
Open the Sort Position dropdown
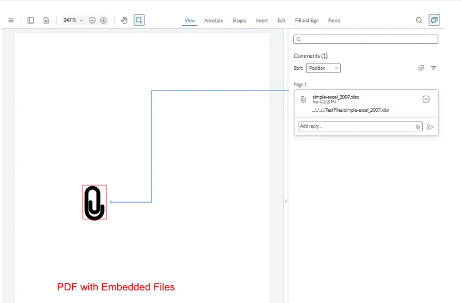(323, 68)
